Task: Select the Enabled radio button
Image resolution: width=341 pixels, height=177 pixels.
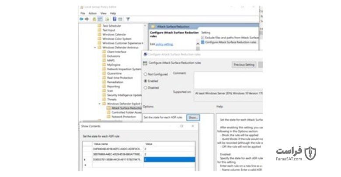Action: pyautogui.click(x=146, y=81)
